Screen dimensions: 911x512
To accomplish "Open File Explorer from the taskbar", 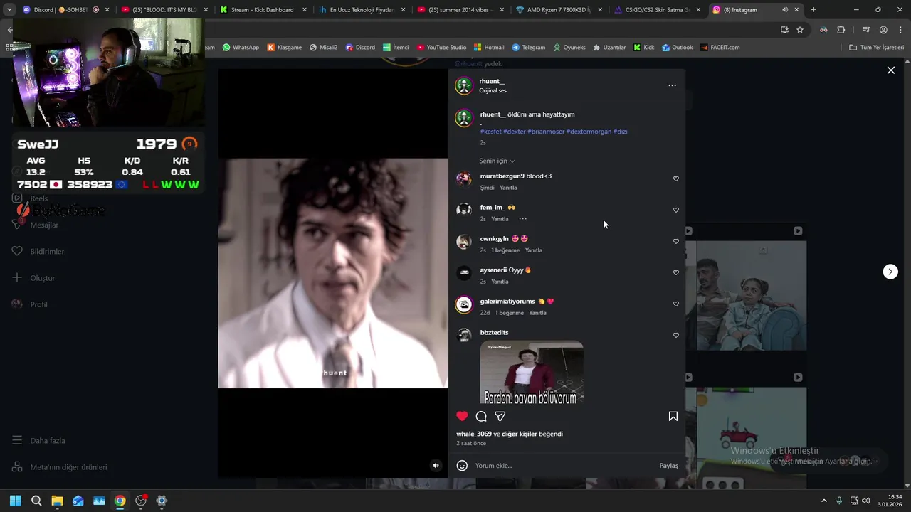I will click(x=57, y=501).
